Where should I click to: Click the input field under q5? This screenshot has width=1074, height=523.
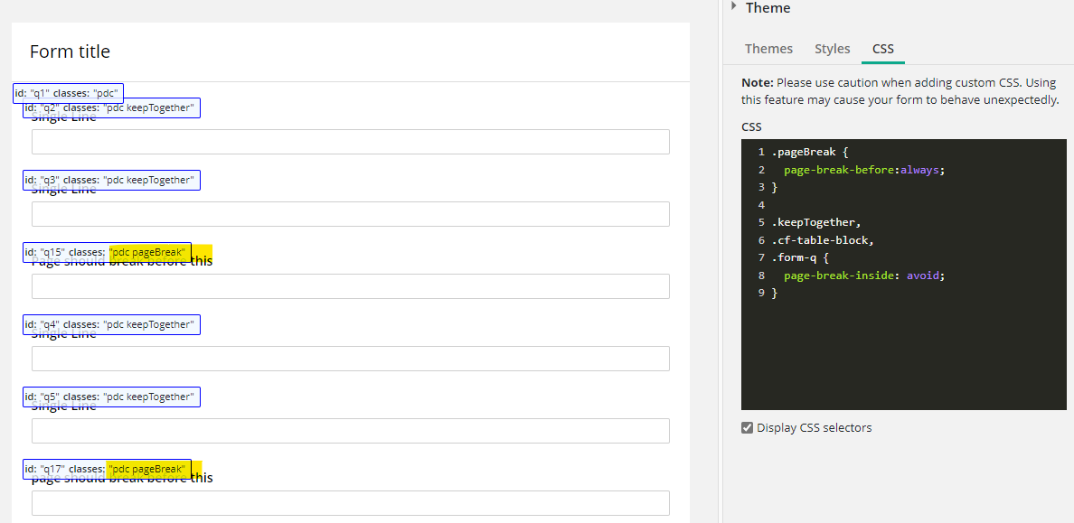click(351, 431)
